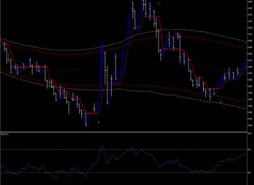Select the upper dotted level line in oscillator panel
Viewport: 254px width, 185px height.
[124, 149]
